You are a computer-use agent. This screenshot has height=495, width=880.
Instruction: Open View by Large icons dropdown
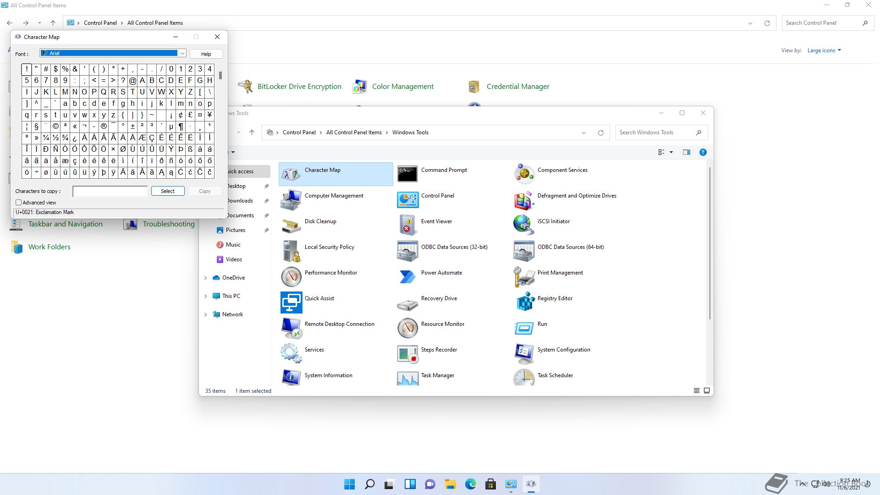pos(824,50)
